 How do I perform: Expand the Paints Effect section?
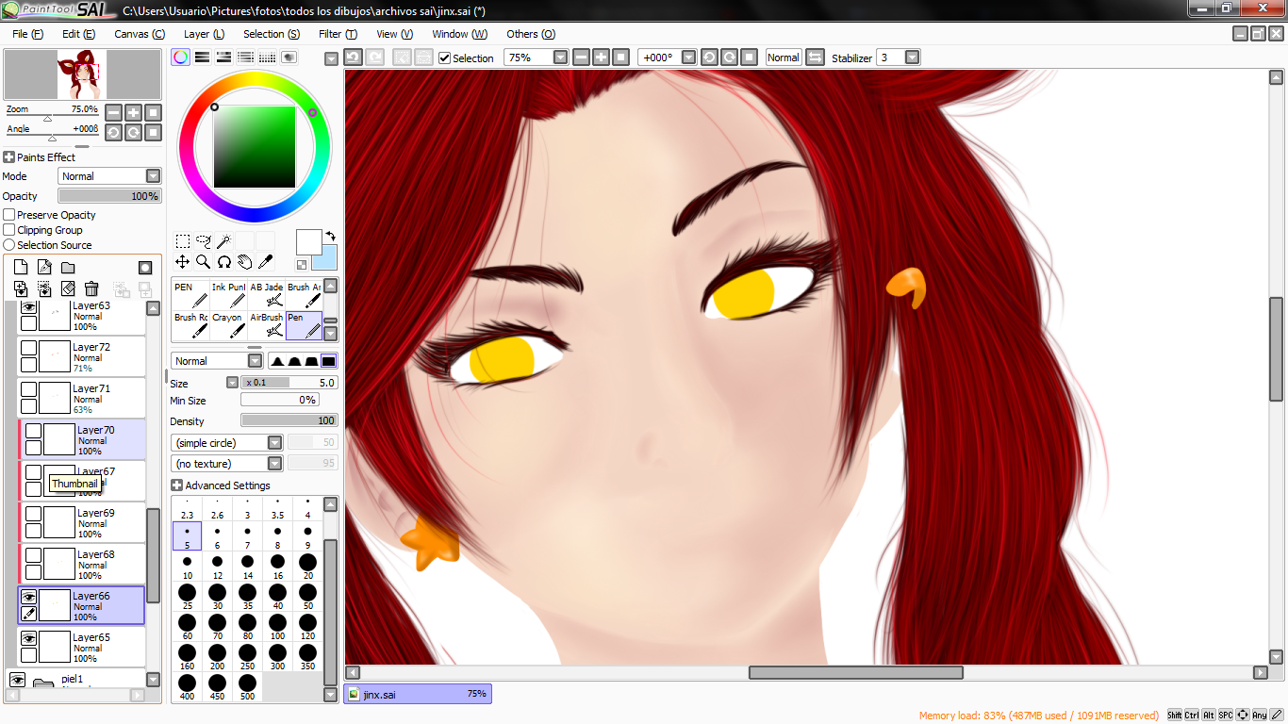click(x=8, y=157)
